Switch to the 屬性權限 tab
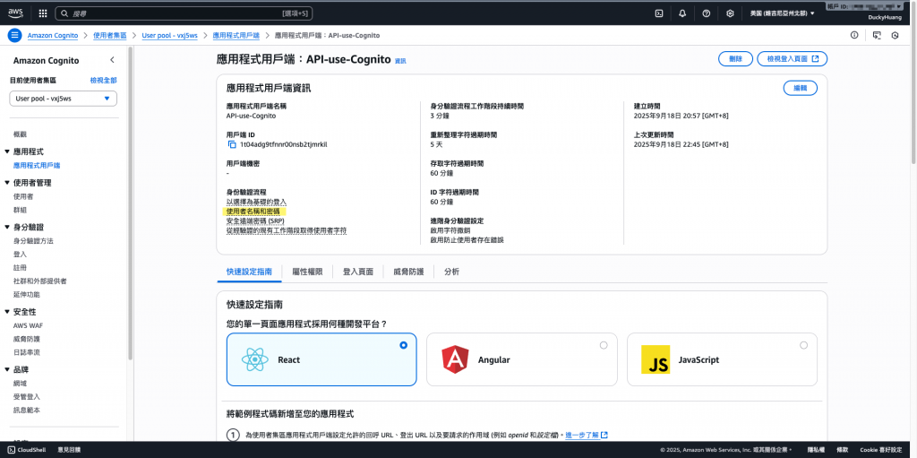This screenshot has width=917, height=458. [307, 272]
